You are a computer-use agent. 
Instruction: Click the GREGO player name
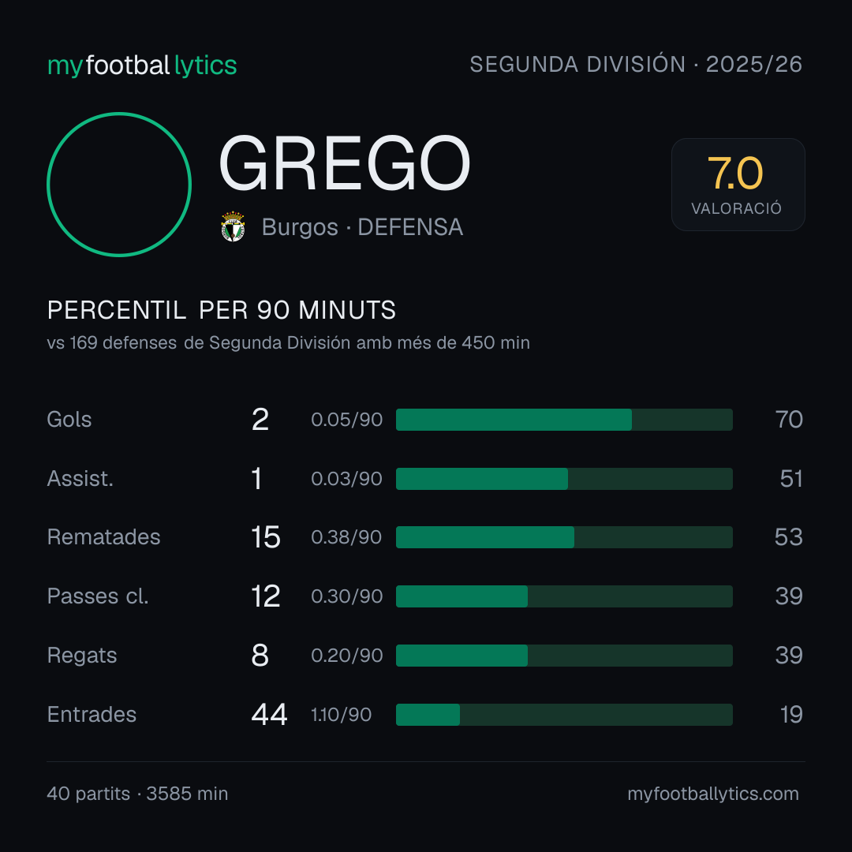345,163
